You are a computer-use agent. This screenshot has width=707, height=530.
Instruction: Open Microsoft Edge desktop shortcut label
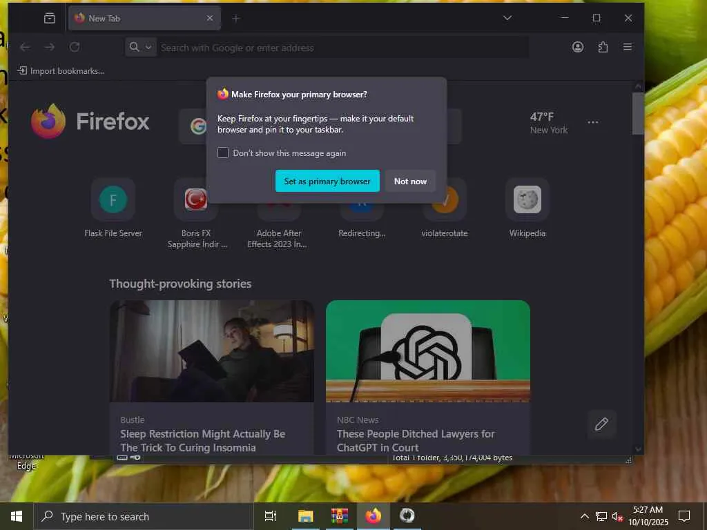click(x=26, y=462)
